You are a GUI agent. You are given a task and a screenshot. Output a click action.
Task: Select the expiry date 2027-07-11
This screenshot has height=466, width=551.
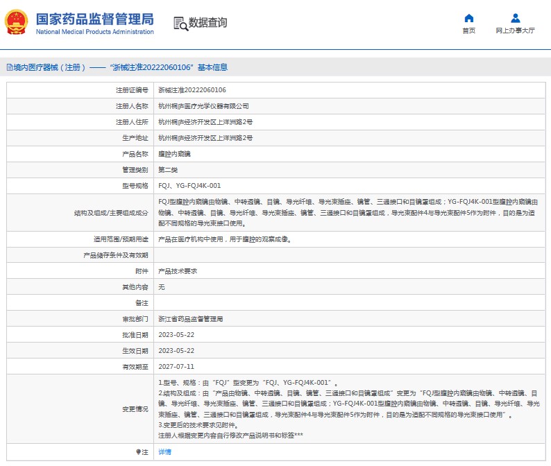(x=176, y=366)
